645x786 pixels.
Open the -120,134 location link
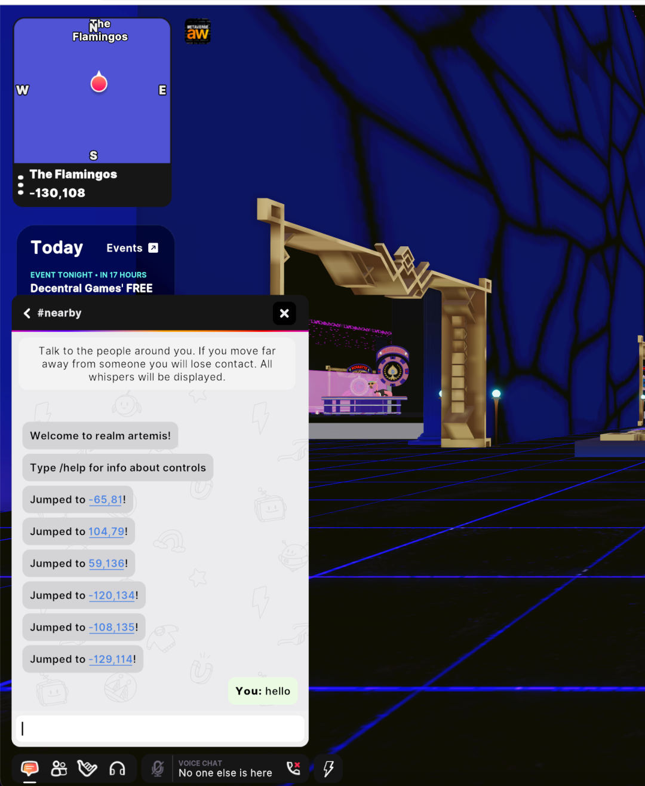click(x=112, y=595)
